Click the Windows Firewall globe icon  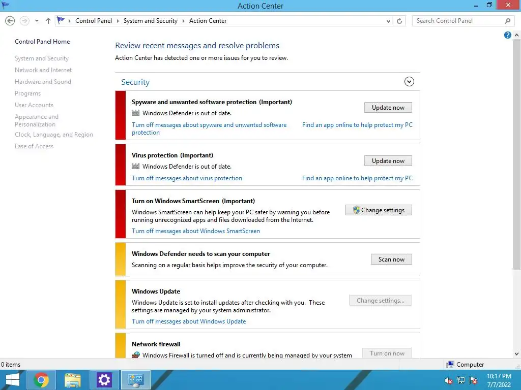[136, 355]
